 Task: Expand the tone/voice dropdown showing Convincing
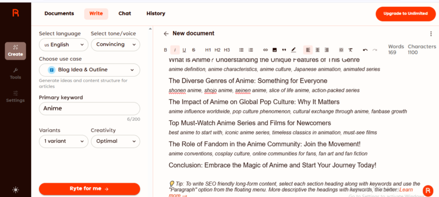pos(115,45)
